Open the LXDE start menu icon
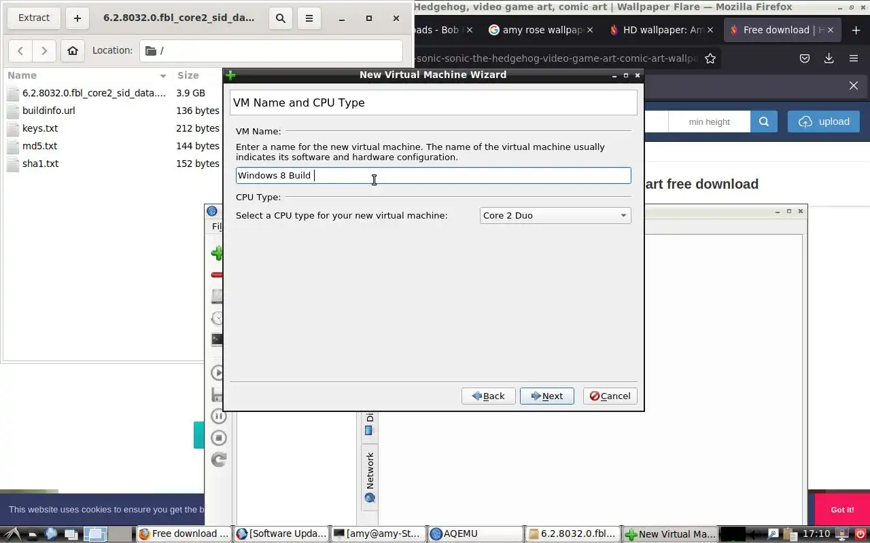The height and width of the screenshot is (543, 870). click(13, 534)
